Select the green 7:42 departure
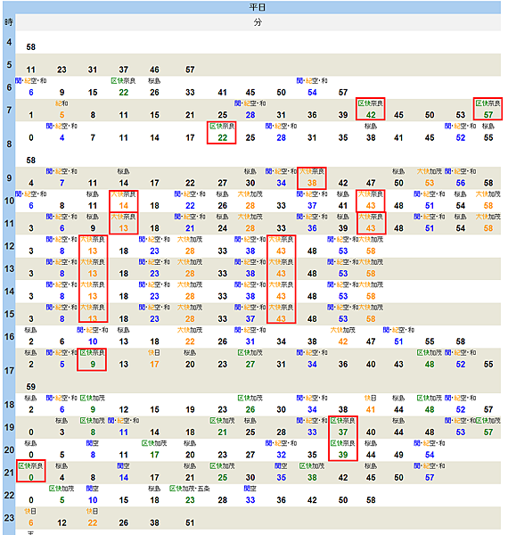This screenshot has height=535, width=508. [x=371, y=115]
